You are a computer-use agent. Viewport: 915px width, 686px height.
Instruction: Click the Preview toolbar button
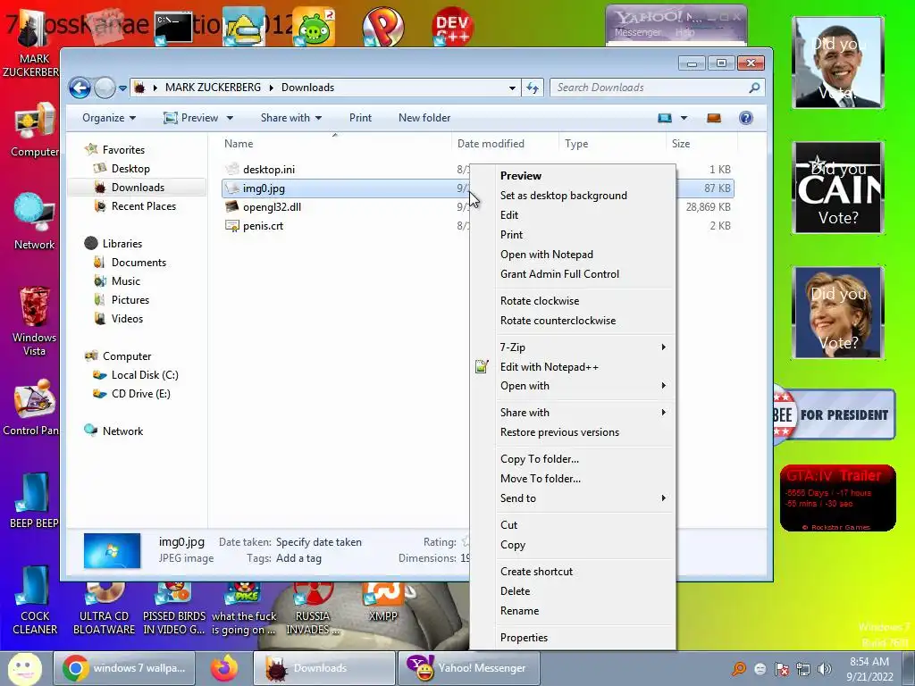[191, 118]
